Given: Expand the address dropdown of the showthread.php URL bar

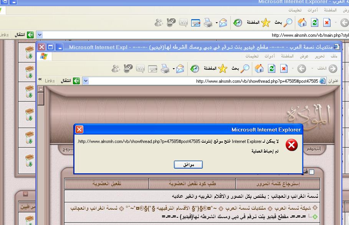Looking at the screenshot, I should point(86,81).
